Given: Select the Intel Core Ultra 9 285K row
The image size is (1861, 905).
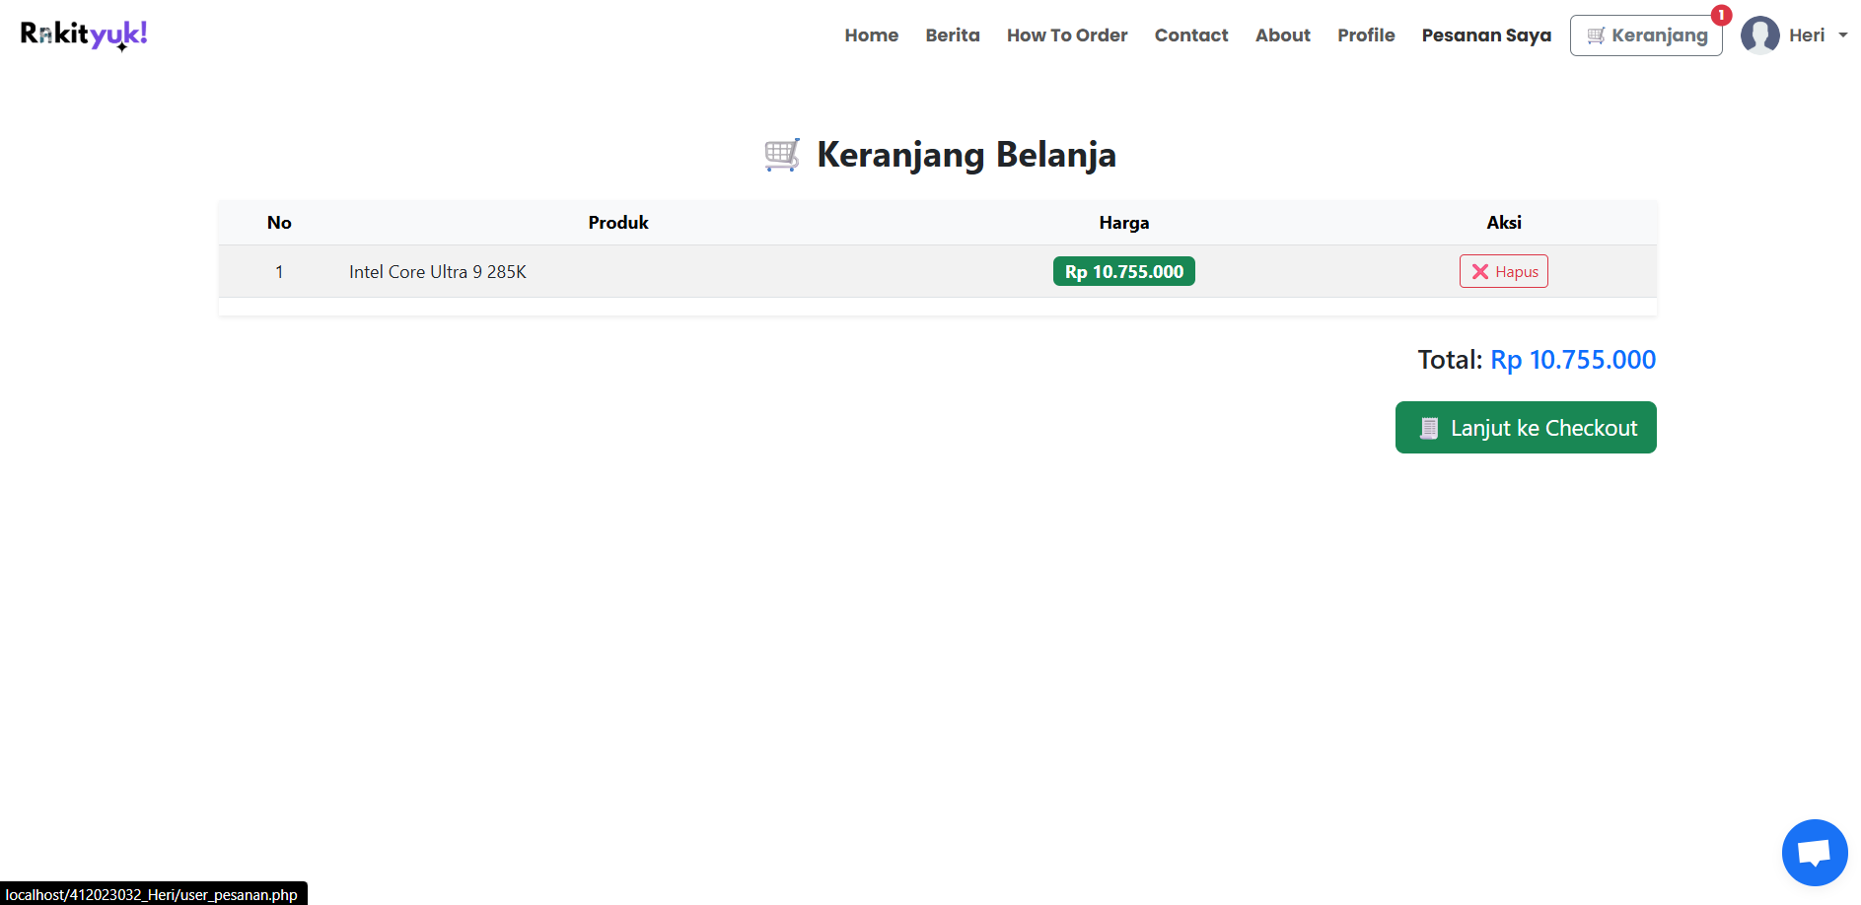Looking at the screenshot, I should tap(937, 272).
